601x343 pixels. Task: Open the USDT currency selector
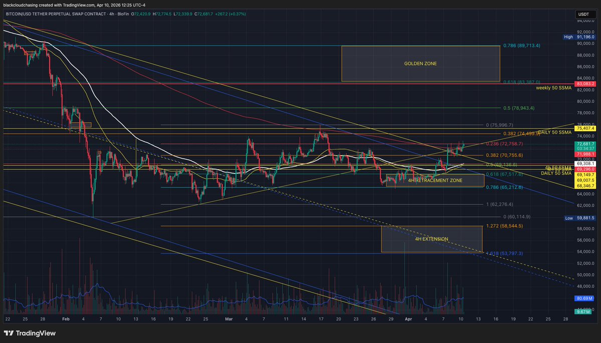tap(583, 15)
